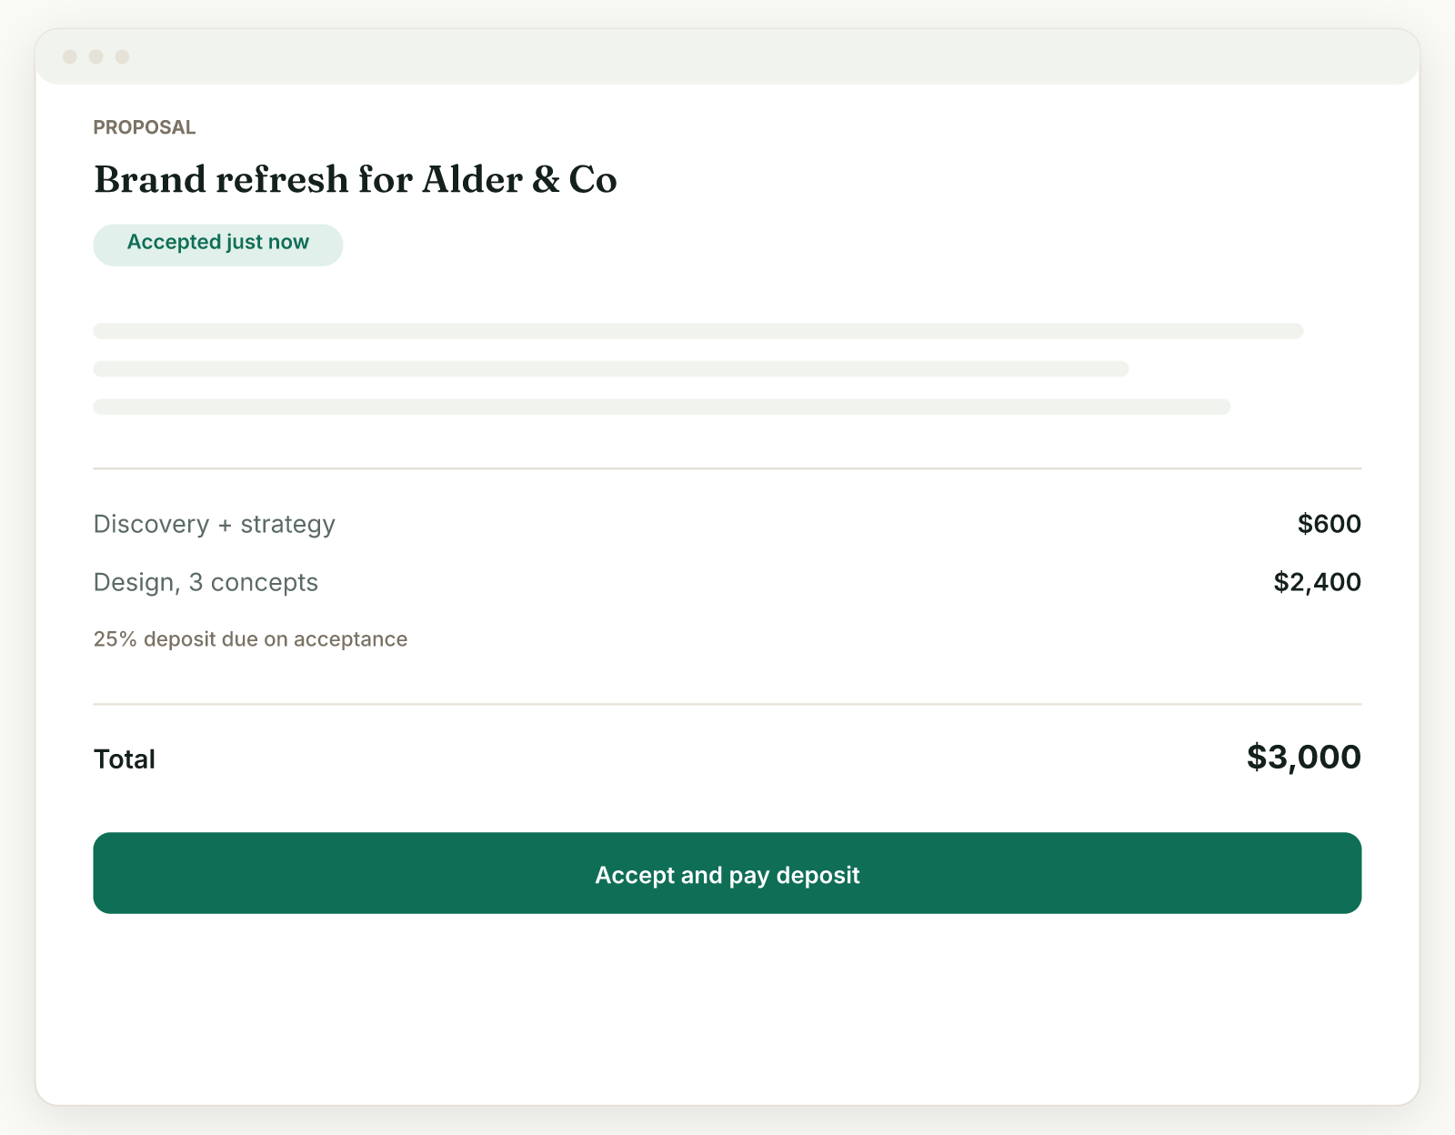This screenshot has width=1455, height=1135.
Task: Click the 25% deposit due on acceptance note
Action: (x=250, y=639)
